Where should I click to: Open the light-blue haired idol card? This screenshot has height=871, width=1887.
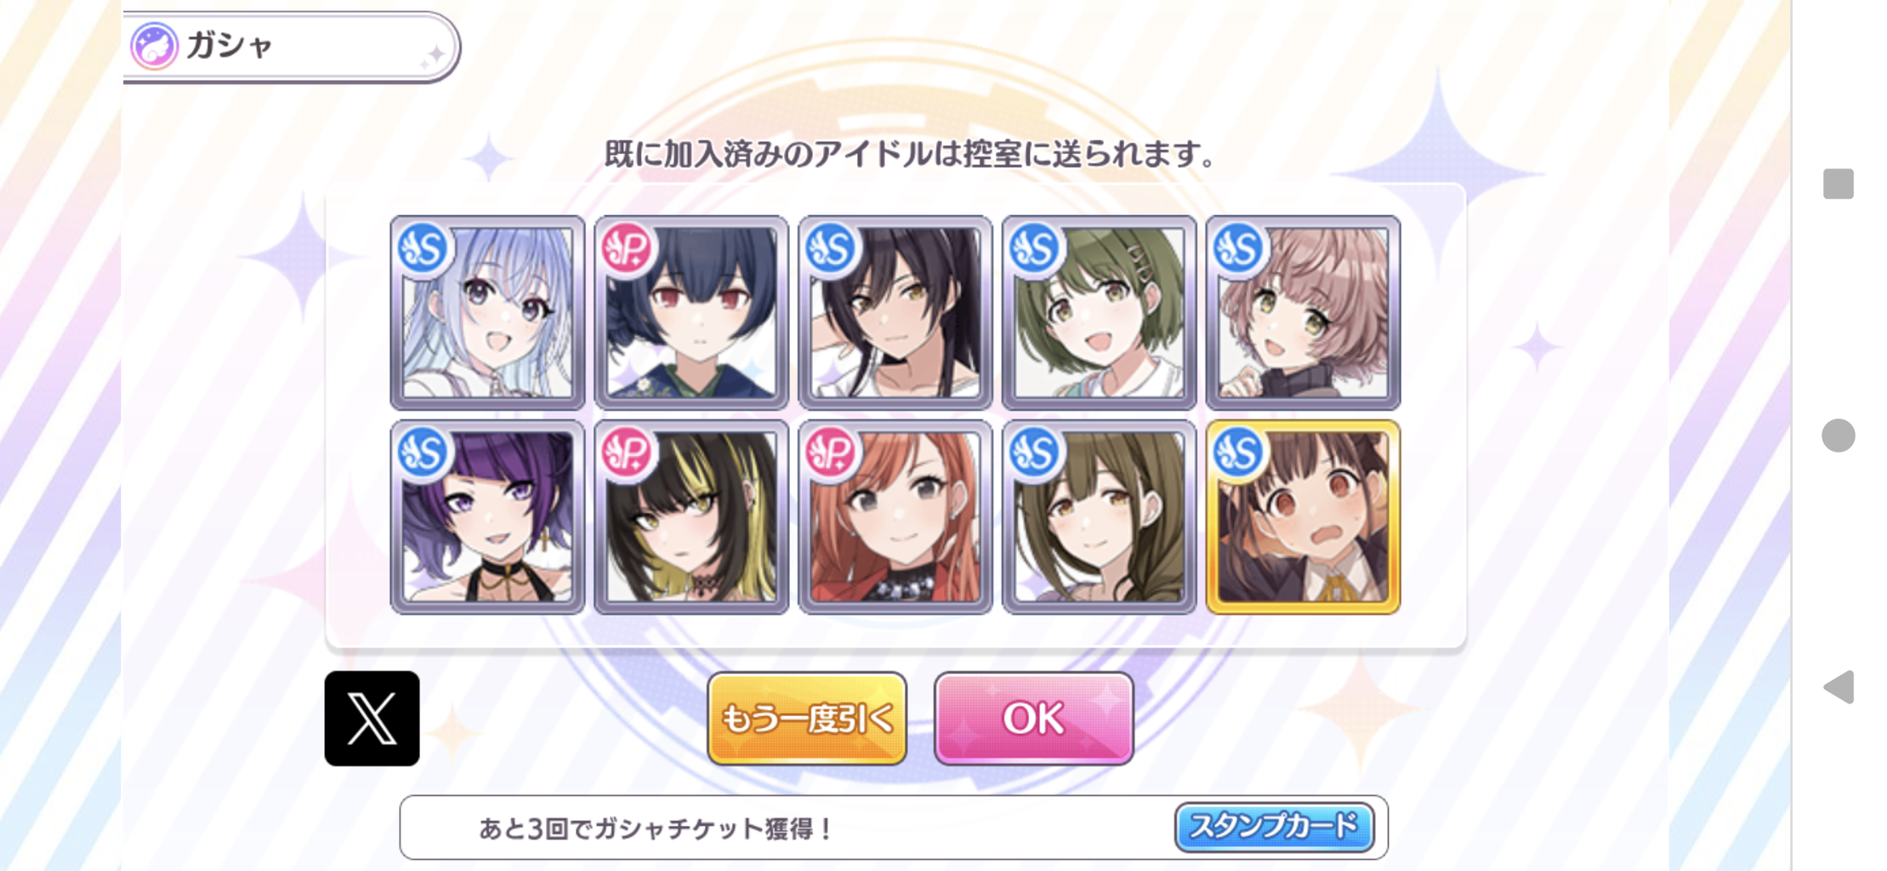coord(487,312)
